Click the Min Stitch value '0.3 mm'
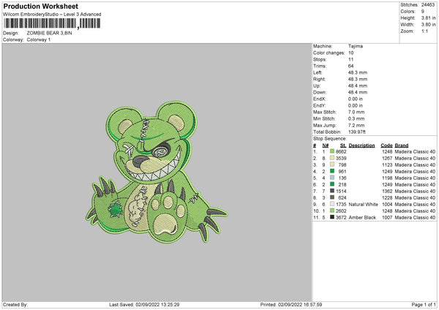The image size is (439, 310). pos(356,118)
